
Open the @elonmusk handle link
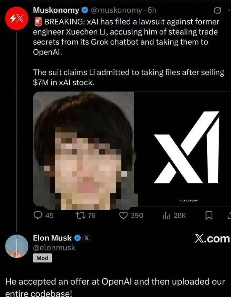pos(54,248)
